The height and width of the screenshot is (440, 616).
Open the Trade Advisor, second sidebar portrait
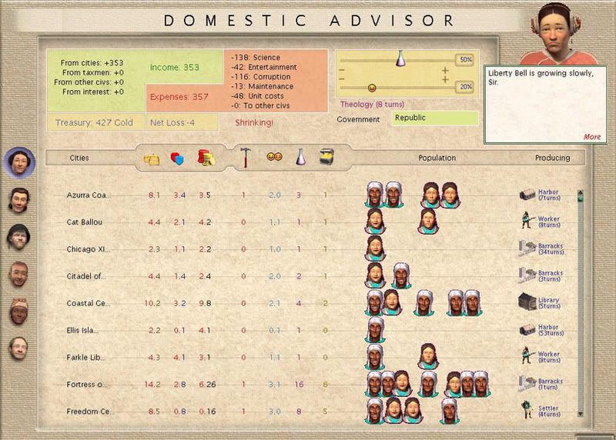[x=18, y=200]
